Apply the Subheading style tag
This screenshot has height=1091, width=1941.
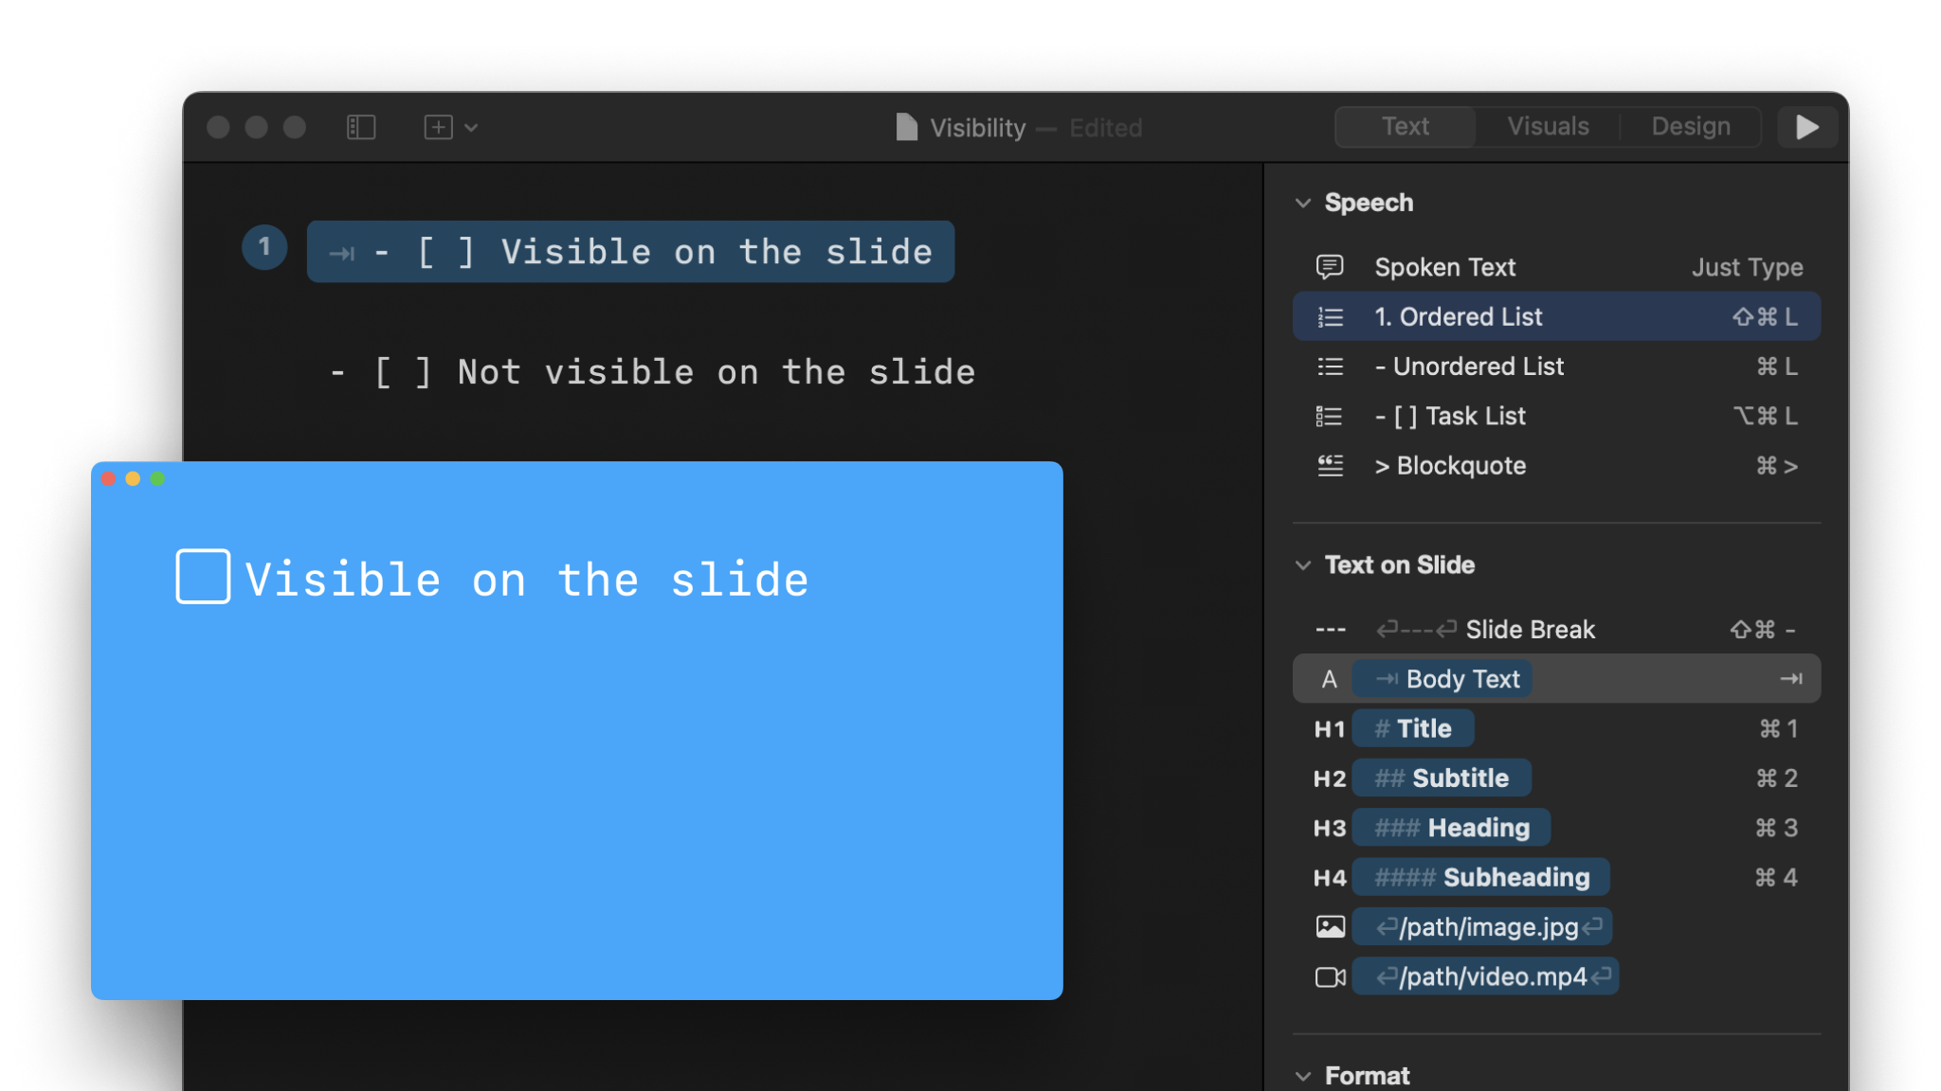point(1480,877)
